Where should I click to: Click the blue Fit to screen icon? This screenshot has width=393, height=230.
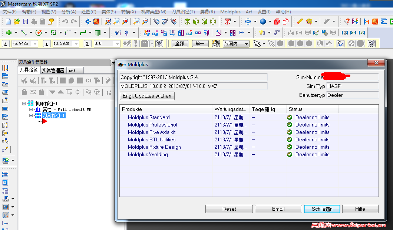pyautogui.click(x=88, y=22)
